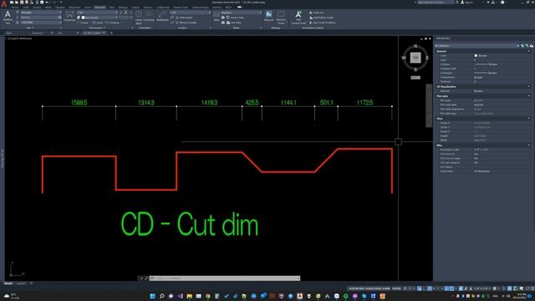Open the WCS dropdown below ViewCube
Screen dimensions: 535x301
[x=415, y=78]
